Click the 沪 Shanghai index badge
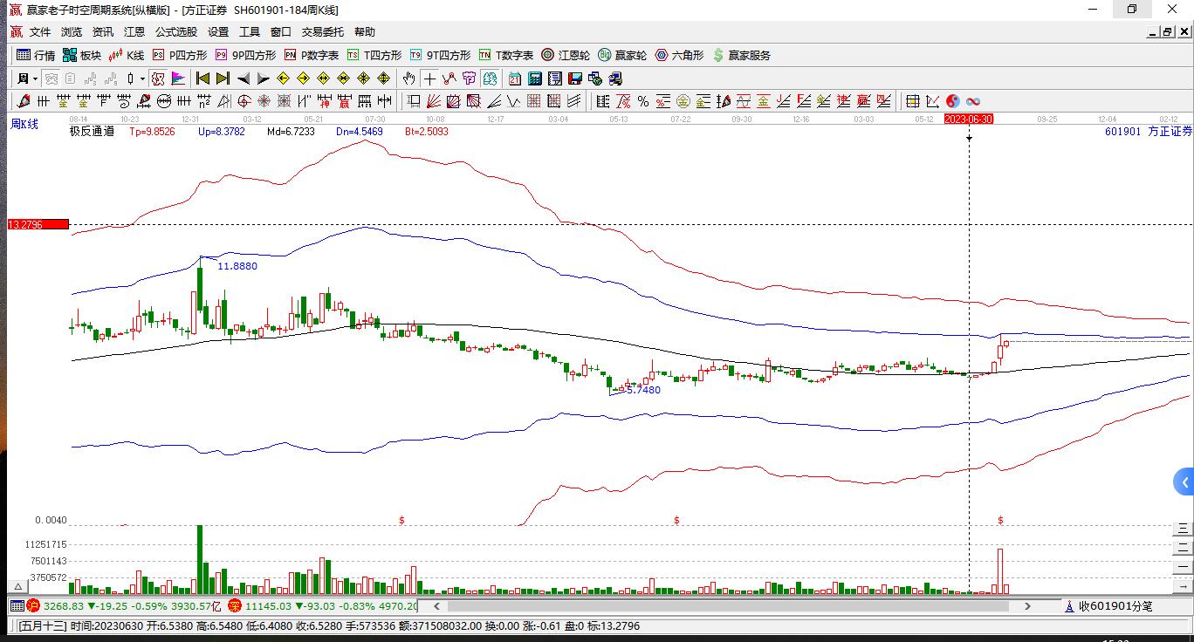This screenshot has height=642, width=1194. [x=33, y=605]
